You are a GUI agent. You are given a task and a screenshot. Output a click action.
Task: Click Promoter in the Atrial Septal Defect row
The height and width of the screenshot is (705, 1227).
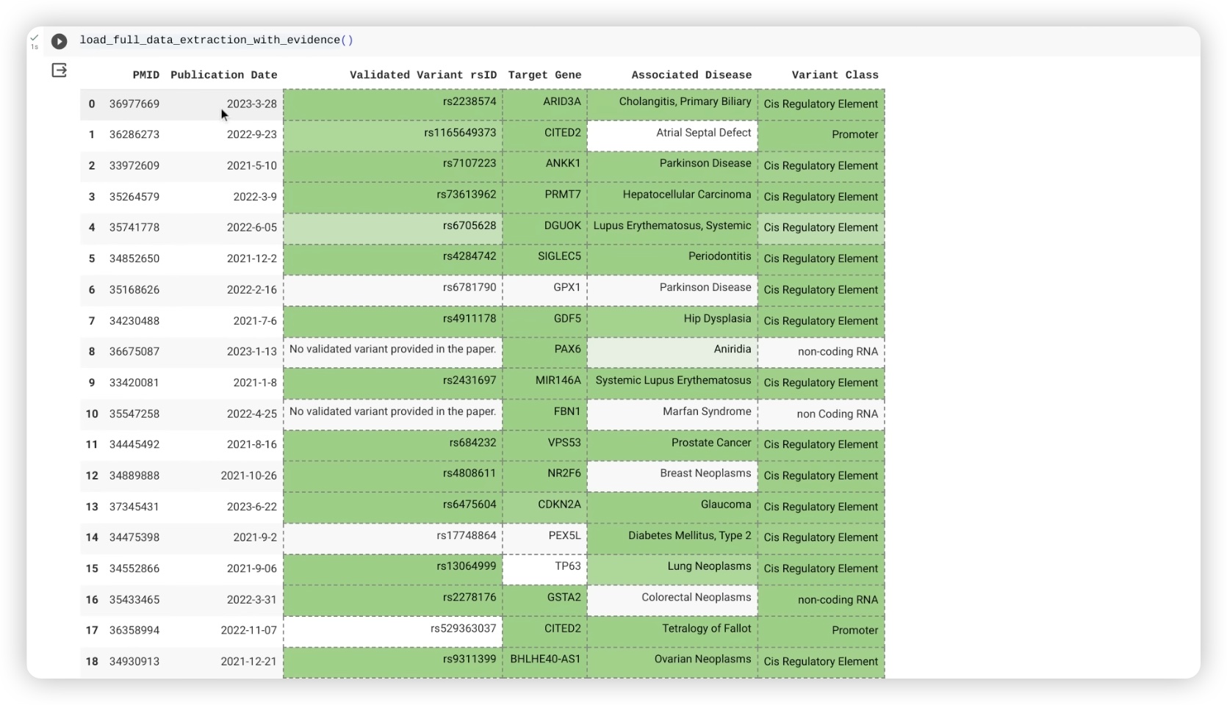tap(821, 136)
